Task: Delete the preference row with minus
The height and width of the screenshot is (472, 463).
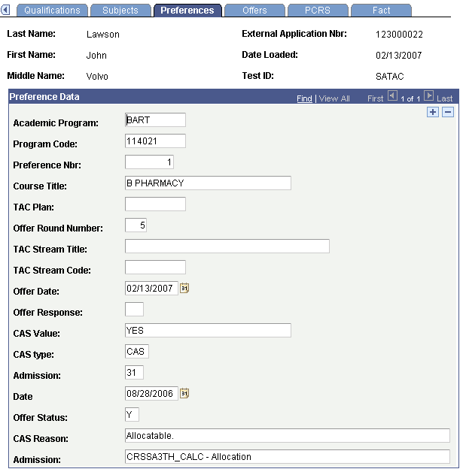Action: (448, 112)
